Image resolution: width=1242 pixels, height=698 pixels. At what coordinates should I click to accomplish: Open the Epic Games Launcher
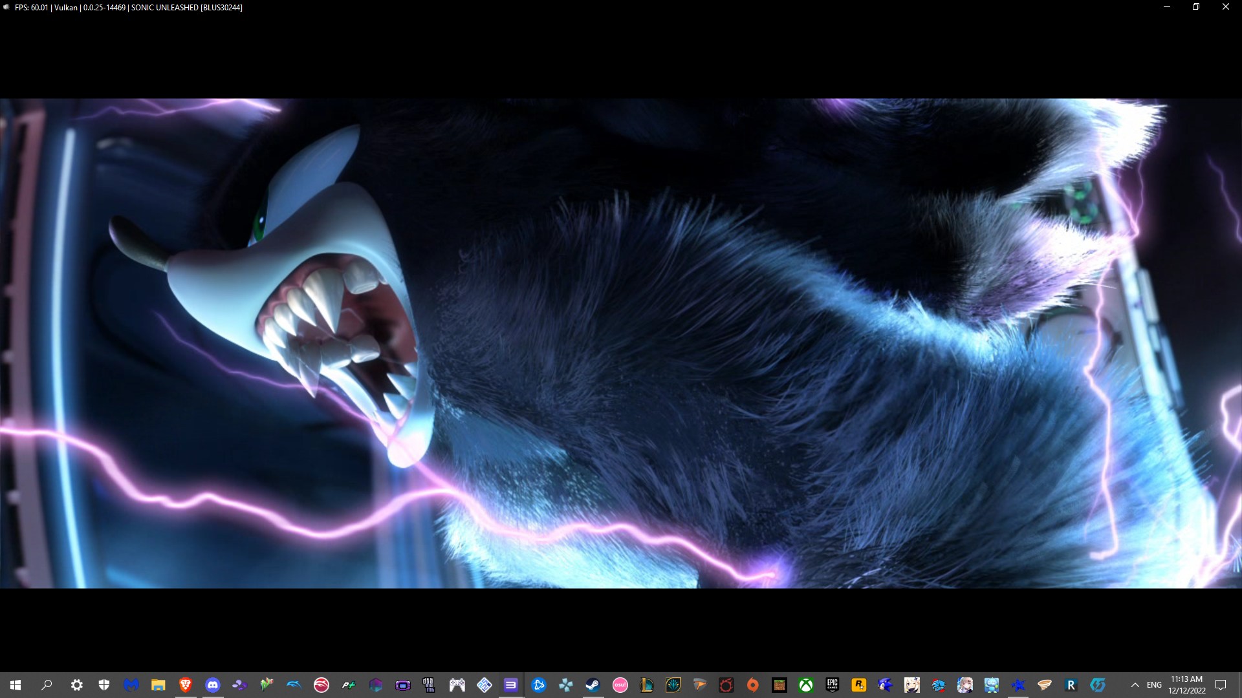[x=833, y=685]
